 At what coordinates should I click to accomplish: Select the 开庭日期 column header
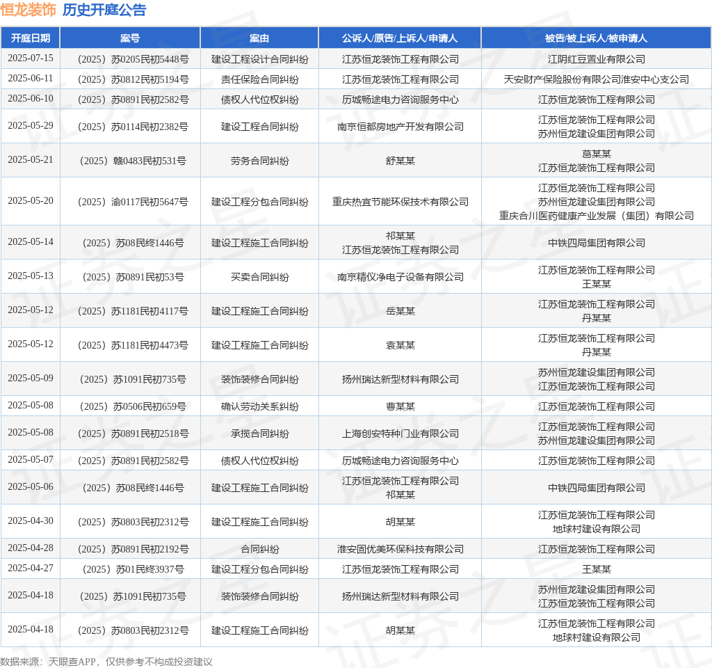pos(31,38)
